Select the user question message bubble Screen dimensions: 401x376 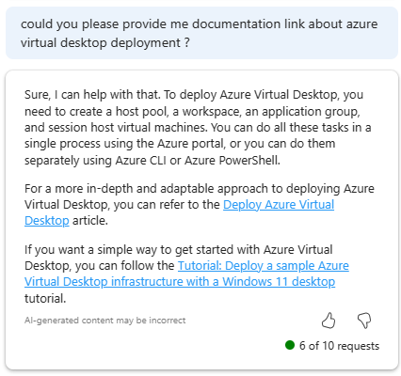[201, 33]
